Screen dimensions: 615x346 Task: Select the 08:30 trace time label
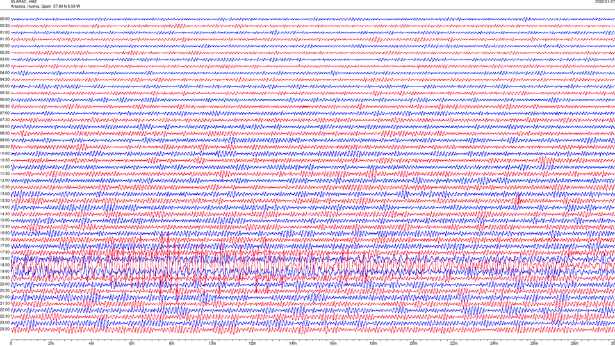click(x=5, y=133)
